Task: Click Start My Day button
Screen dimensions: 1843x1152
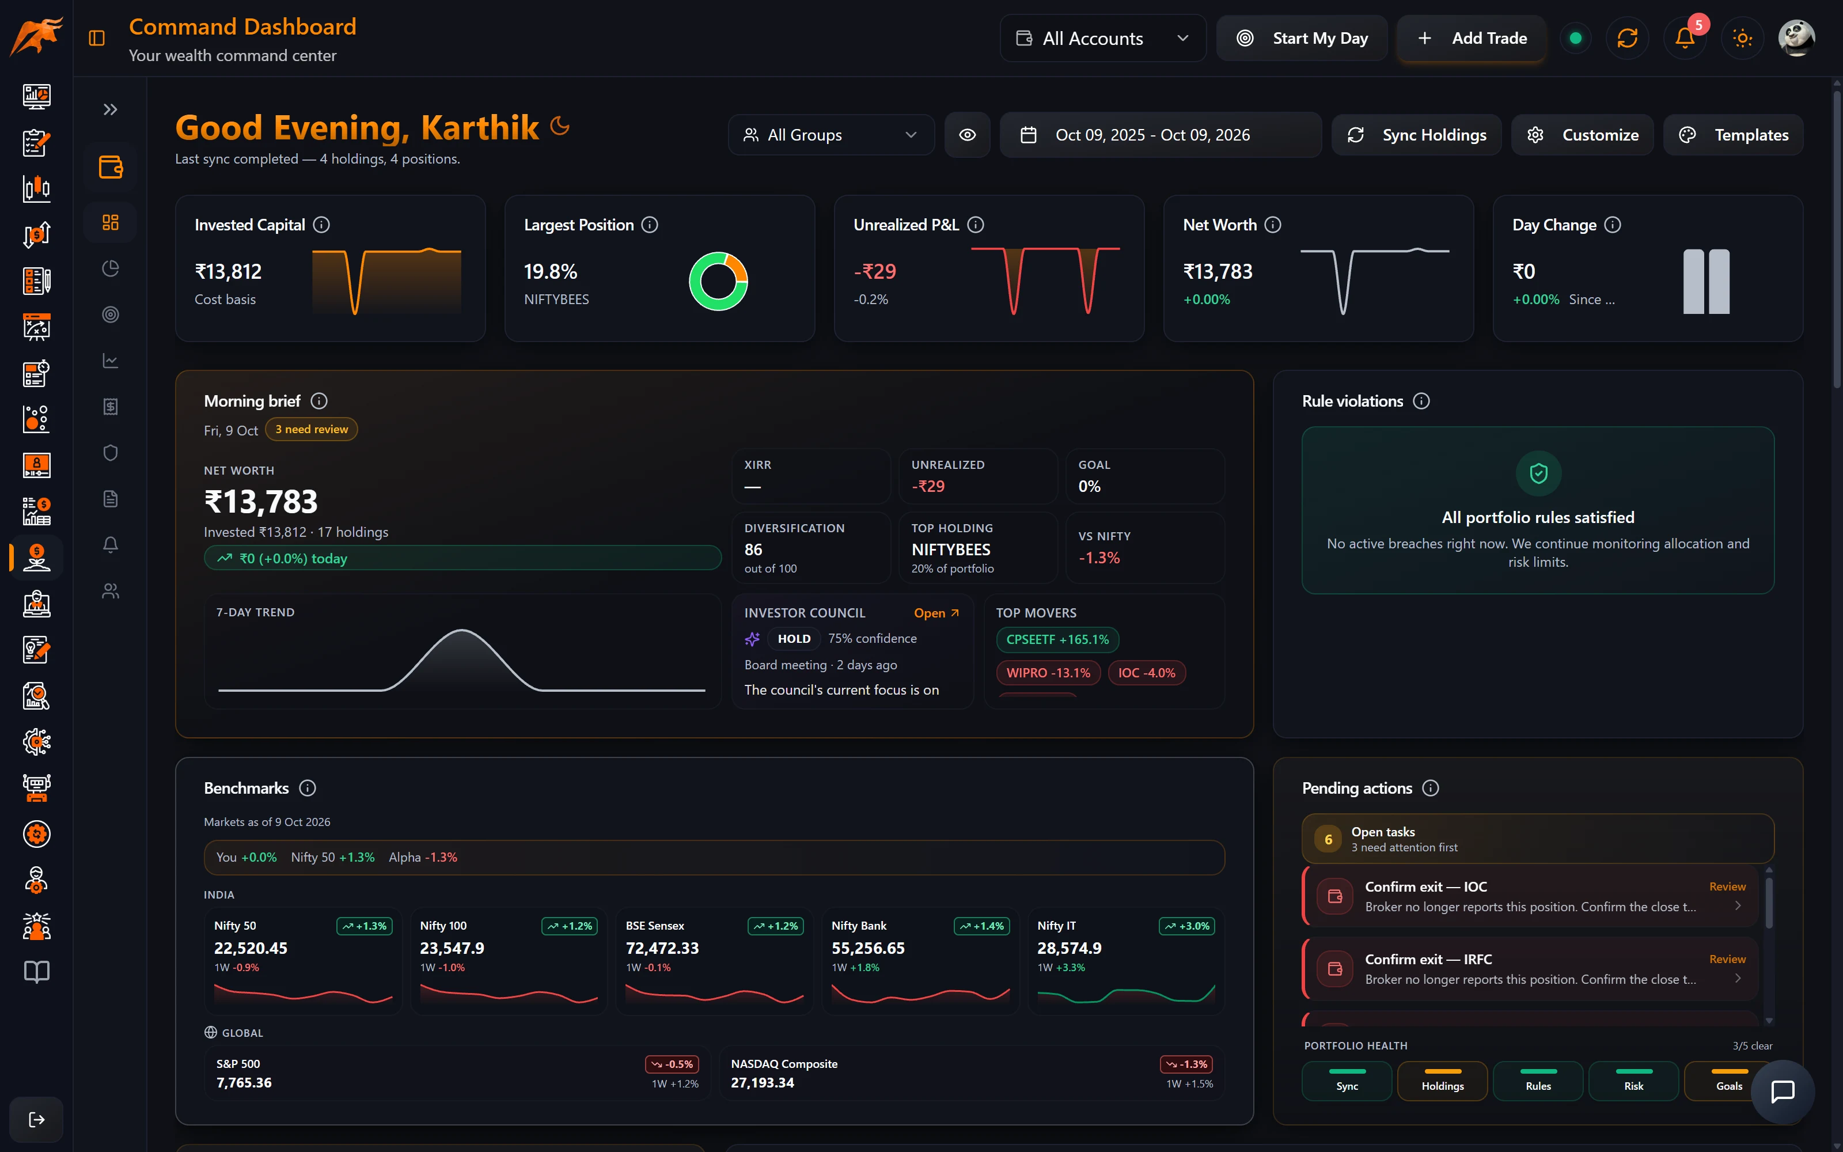Action: 1302,38
